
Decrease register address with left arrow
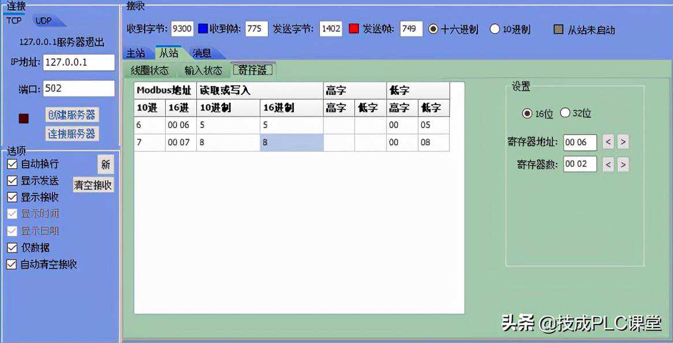(x=608, y=141)
